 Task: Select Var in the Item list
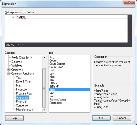tap(52, 93)
